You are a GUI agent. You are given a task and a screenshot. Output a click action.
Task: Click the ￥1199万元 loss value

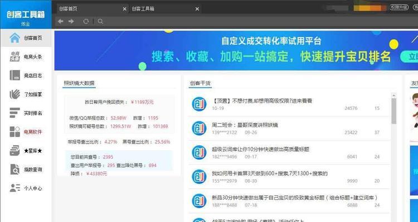click(142, 102)
